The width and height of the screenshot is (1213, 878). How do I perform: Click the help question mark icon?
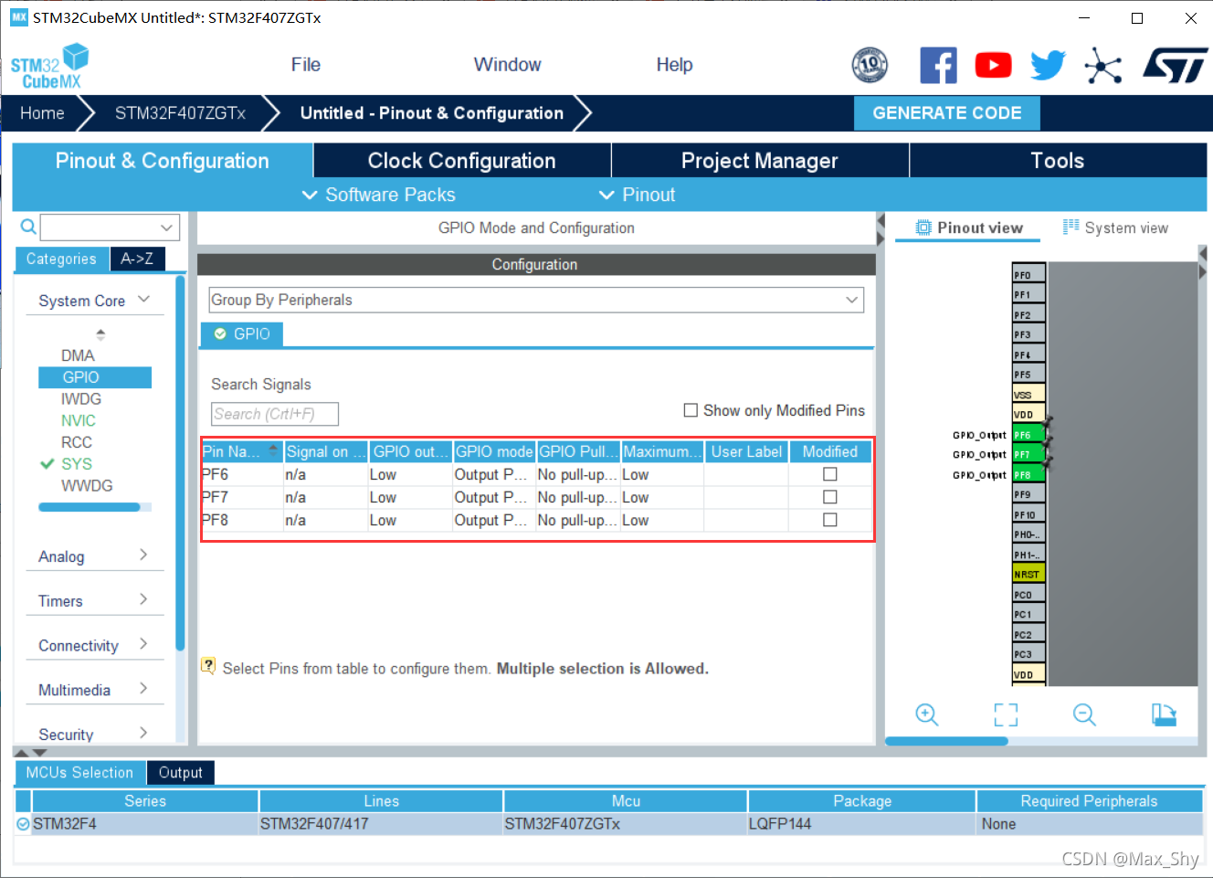(x=208, y=666)
